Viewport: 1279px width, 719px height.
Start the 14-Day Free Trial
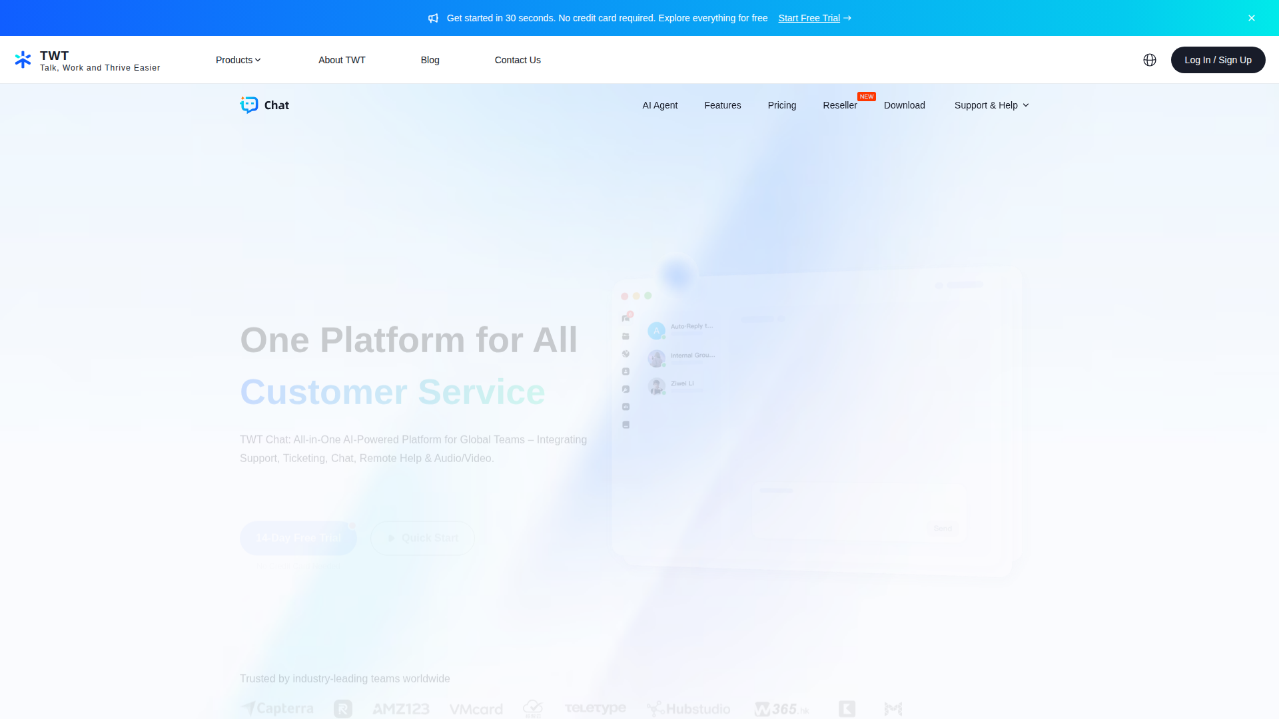[298, 538]
